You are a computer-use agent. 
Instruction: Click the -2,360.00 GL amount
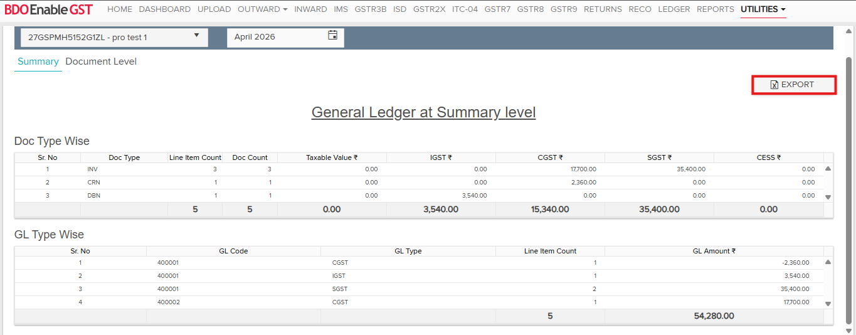(796, 263)
